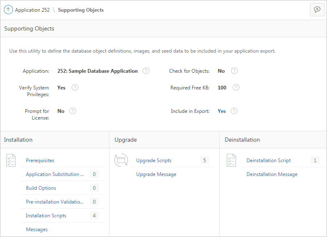Go to Application 252 breadcrumb

point(32,10)
